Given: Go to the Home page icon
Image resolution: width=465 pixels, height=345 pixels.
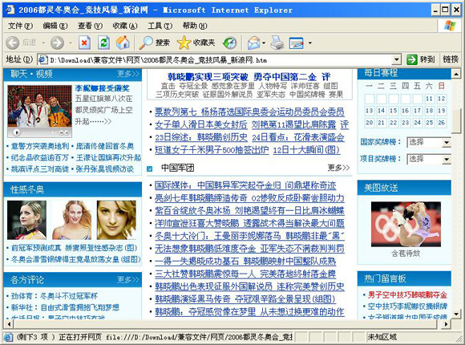Looking at the screenshot, I should click(x=123, y=43).
